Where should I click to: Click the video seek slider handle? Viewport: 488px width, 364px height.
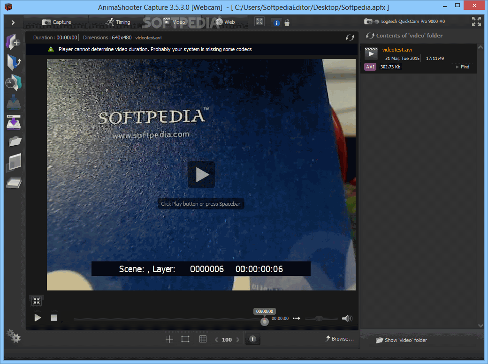(264, 321)
